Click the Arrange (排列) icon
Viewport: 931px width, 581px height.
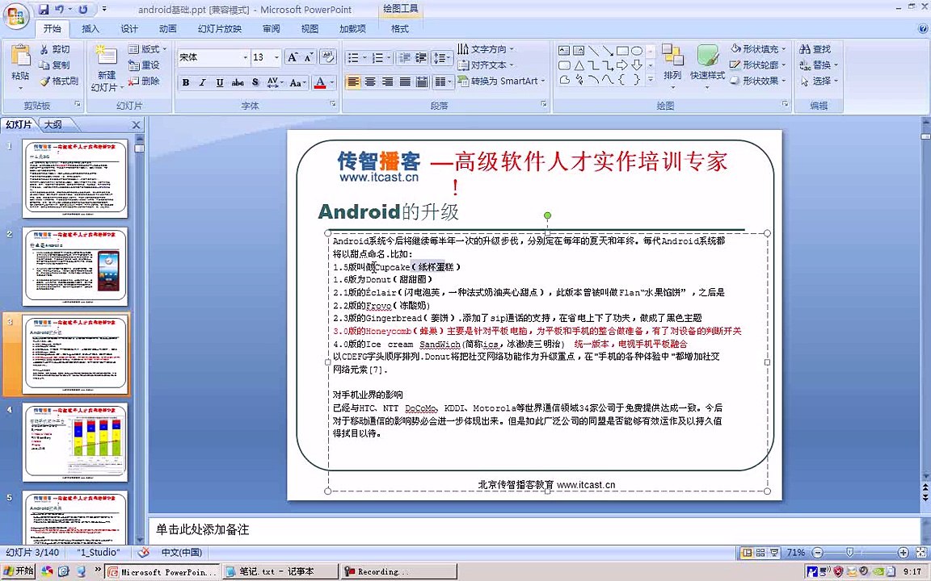672,56
